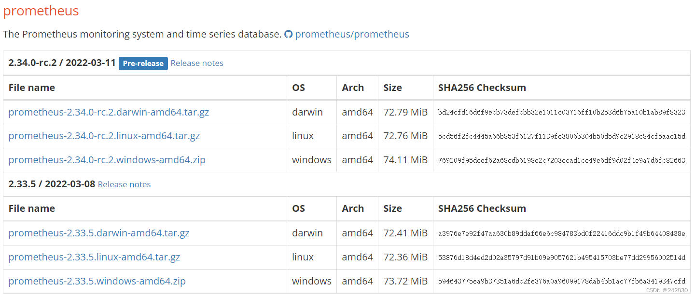Viewport: 695px width, 297px height.
Task: Click the prometheus section heading
Action: pos(41,11)
